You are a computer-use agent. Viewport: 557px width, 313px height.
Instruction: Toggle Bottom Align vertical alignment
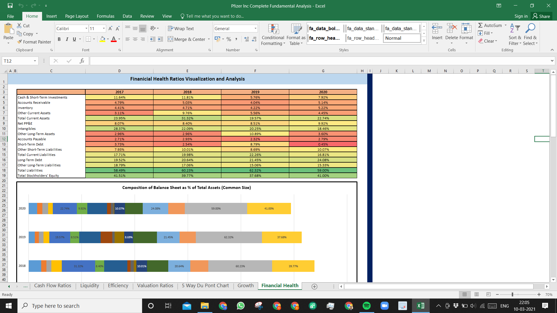[x=142, y=28]
